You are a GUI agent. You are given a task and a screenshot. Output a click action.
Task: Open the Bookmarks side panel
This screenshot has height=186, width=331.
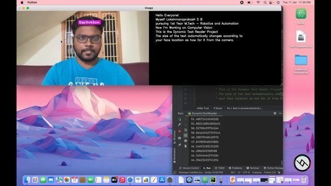click(x=175, y=156)
